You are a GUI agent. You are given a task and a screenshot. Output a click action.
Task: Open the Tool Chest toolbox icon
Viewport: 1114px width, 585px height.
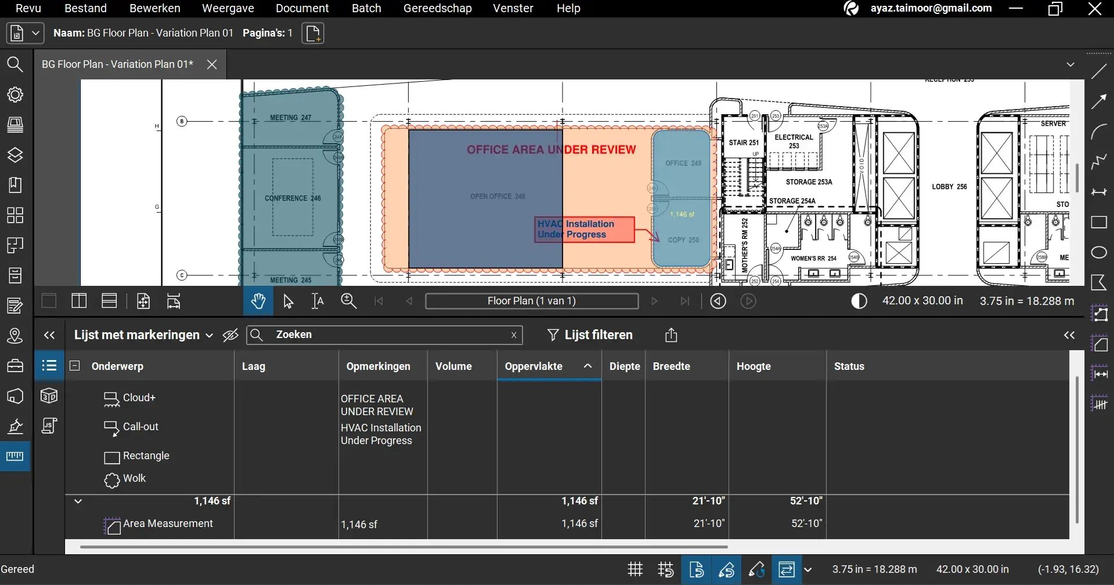click(15, 366)
